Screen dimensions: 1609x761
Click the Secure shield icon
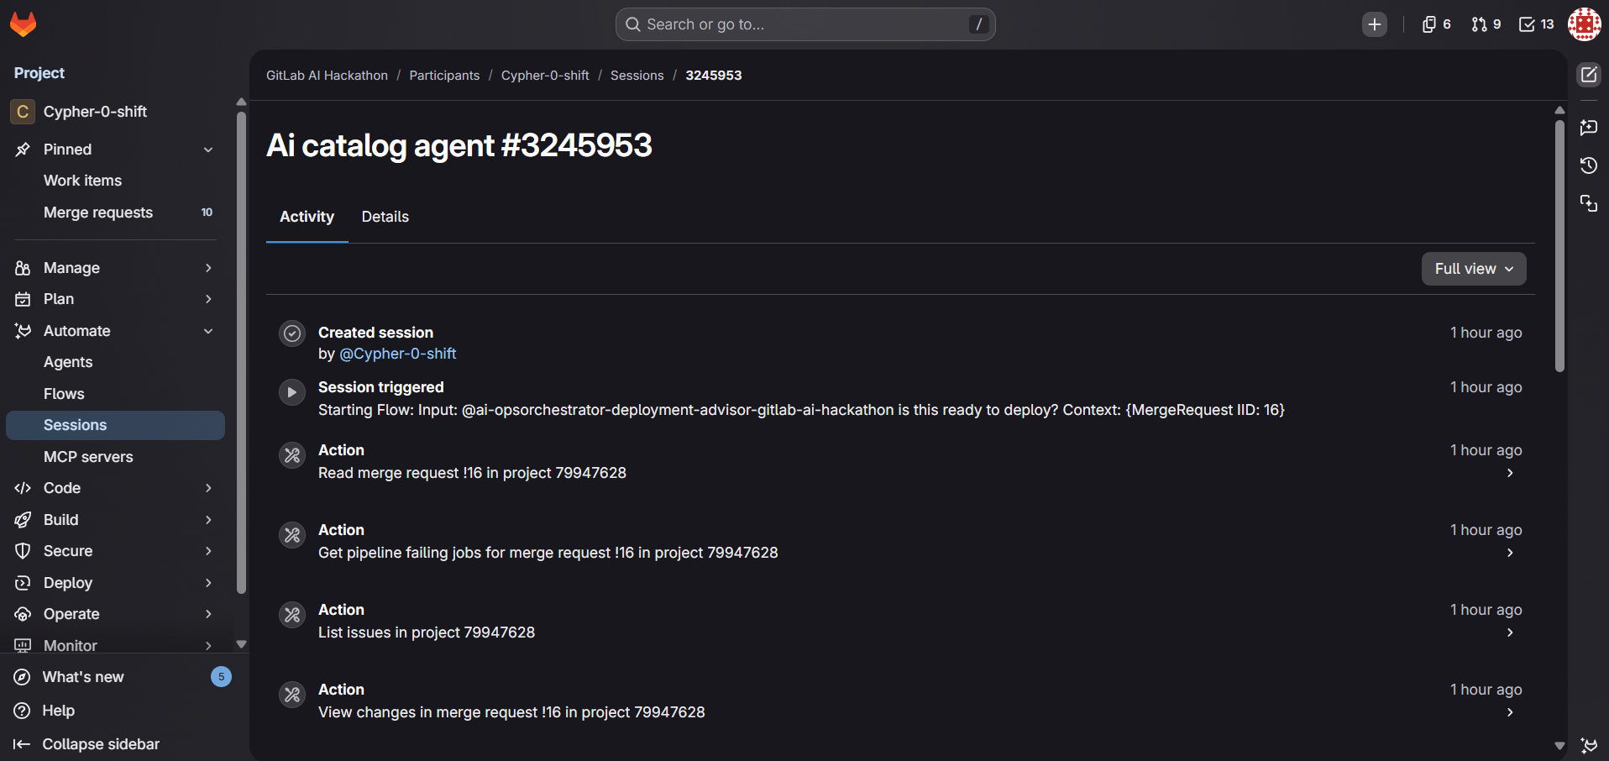pos(23,551)
